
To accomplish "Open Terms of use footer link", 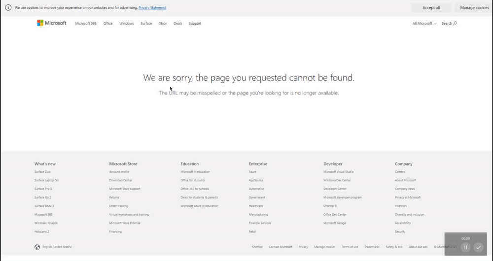I will click(350, 247).
